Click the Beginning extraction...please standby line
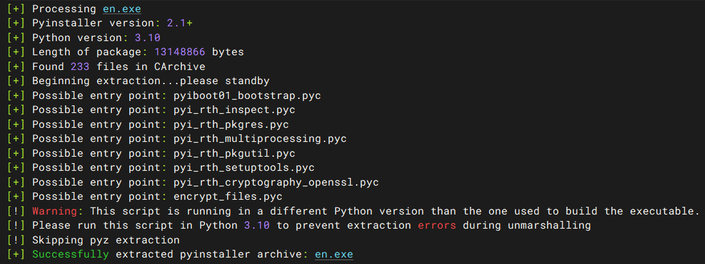Screen dimensions: 705x264 coord(150,81)
